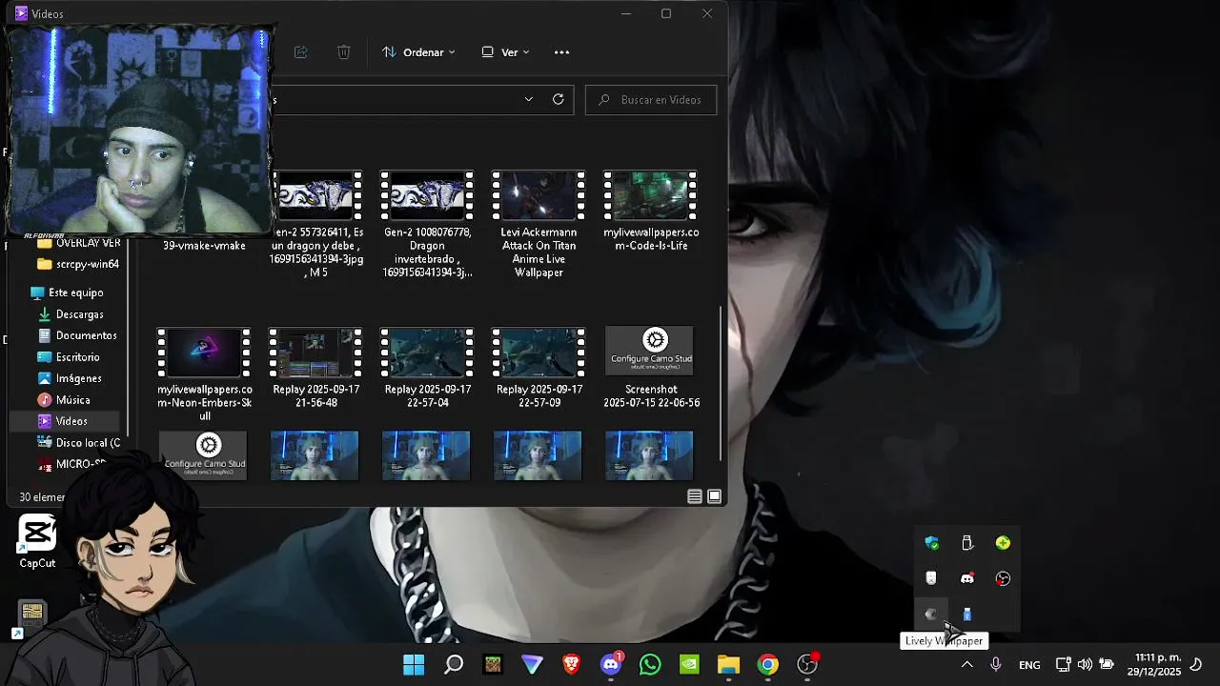This screenshot has height=686, width=1220.
Task: Open taskbar Search
Action: coord(454,665)
